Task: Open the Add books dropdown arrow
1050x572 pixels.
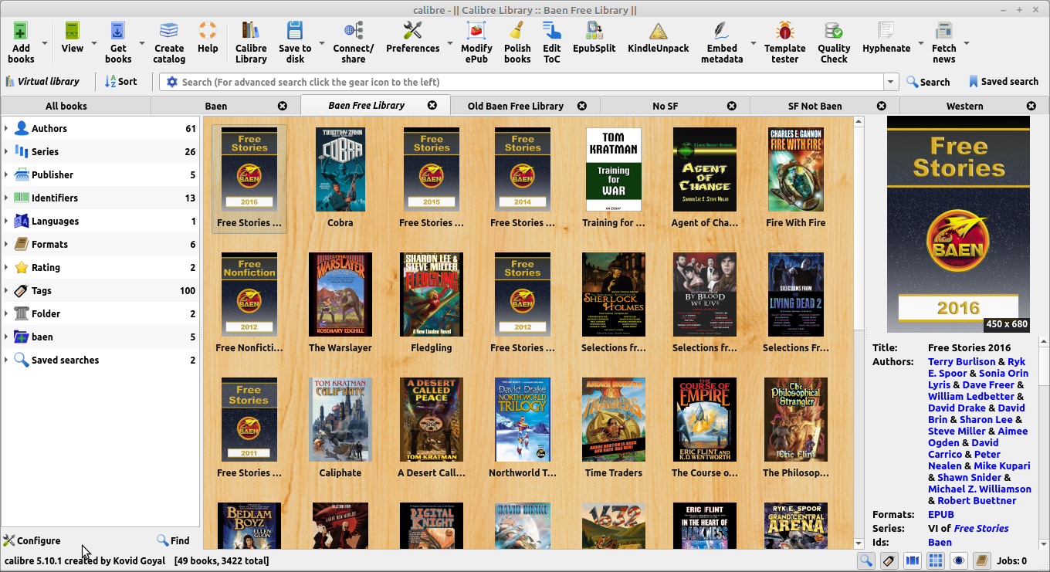Action: pos(45,43)
